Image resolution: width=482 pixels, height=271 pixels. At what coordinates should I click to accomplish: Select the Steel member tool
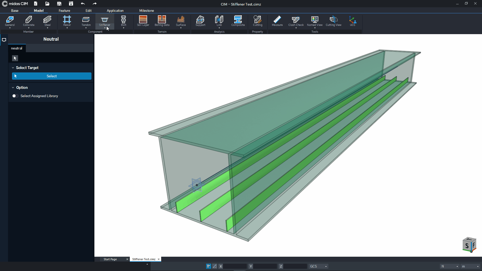pos(47,21)
